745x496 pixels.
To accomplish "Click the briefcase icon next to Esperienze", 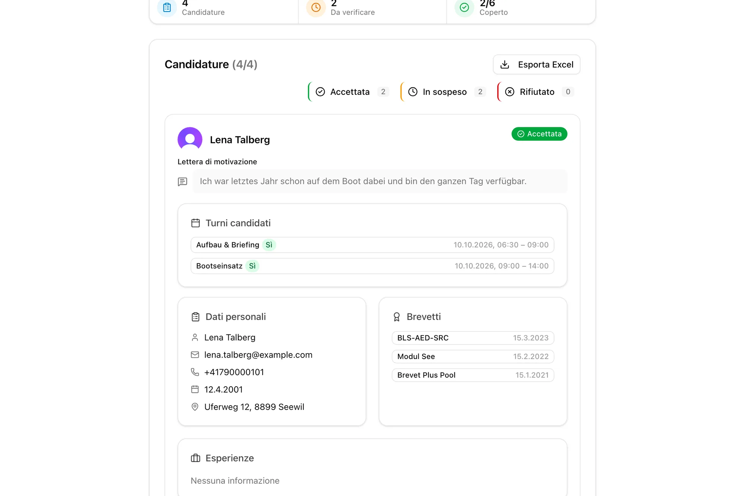I will coord(196,458).
